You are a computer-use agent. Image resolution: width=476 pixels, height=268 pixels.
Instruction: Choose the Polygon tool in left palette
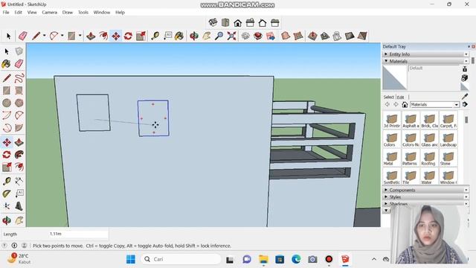point(19,103)
